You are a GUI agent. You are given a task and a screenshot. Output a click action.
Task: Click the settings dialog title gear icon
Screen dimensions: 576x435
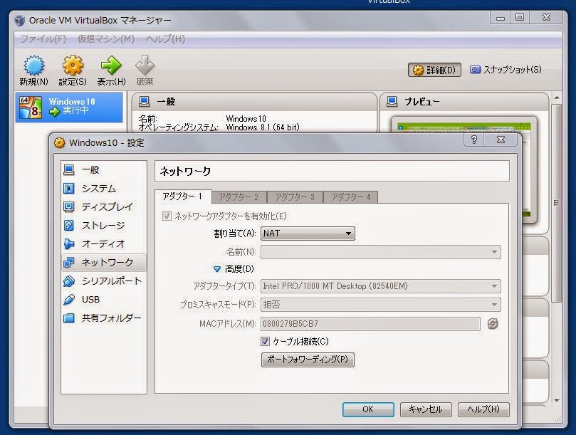click(60, 142)
